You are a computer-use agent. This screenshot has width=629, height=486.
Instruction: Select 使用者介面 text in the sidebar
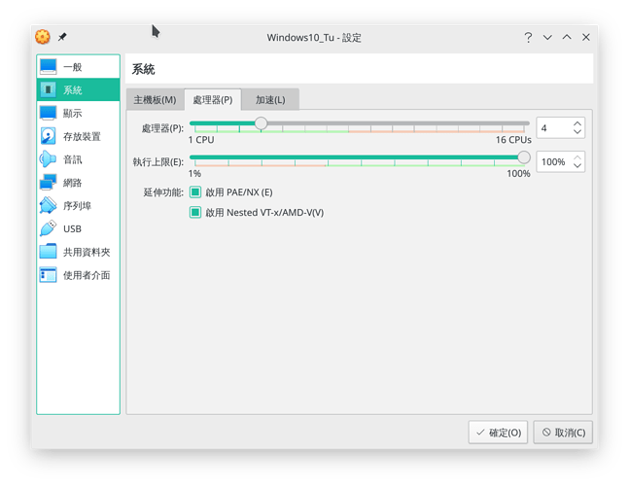coord(87,275)
